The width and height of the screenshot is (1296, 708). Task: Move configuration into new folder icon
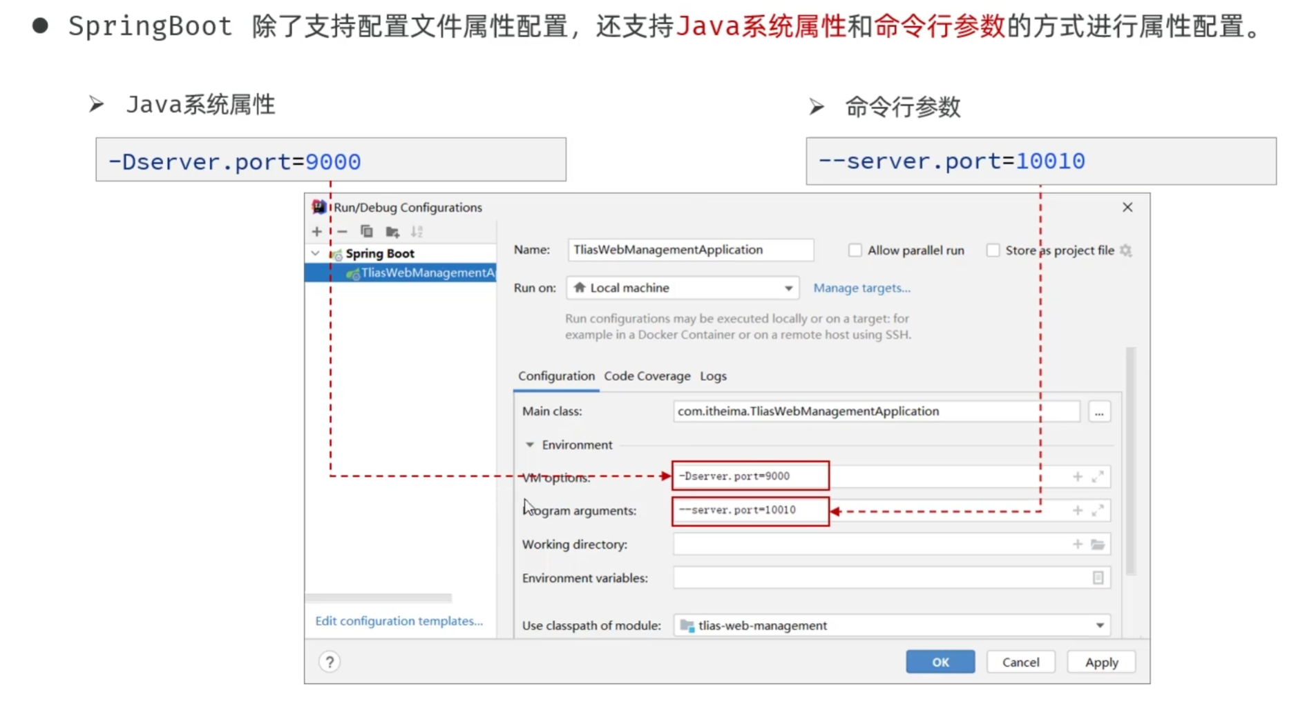392,232
